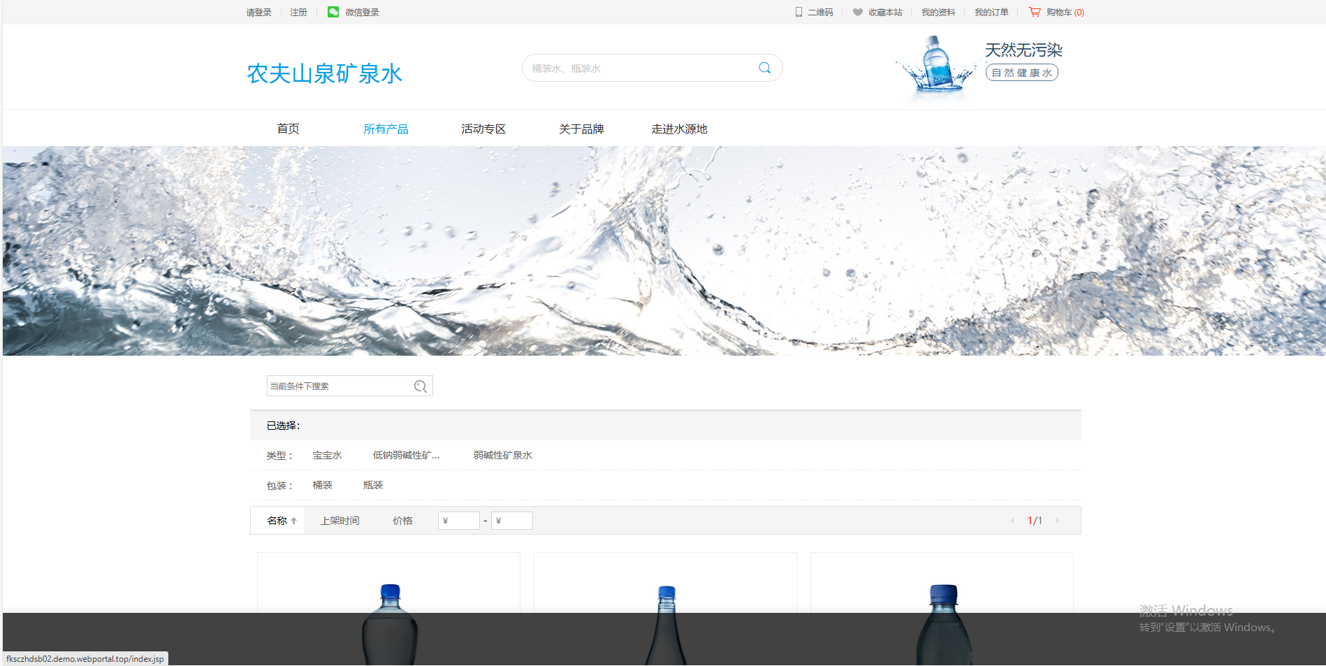Image resolution: width=1326 pixels, height=666 pixels.
Task: Go to next page arrow
Action: click(1058, 521)
